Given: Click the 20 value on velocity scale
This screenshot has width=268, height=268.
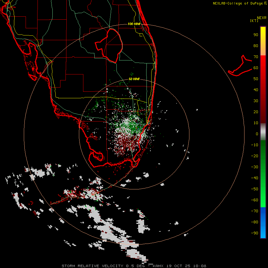Looking at the screenshot, I should [256, 112].
